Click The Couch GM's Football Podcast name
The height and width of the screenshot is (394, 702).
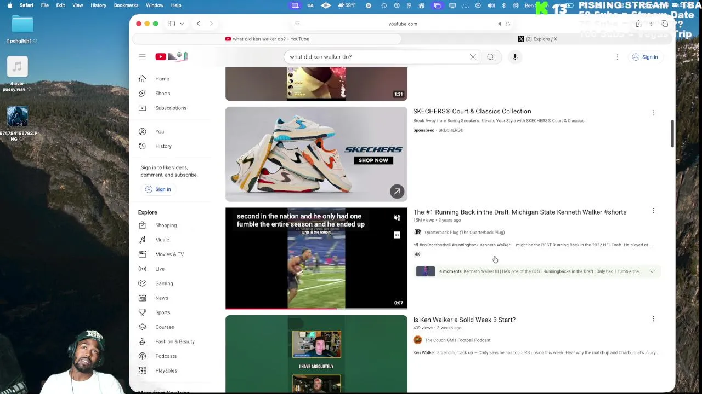(x=457, y=340)
